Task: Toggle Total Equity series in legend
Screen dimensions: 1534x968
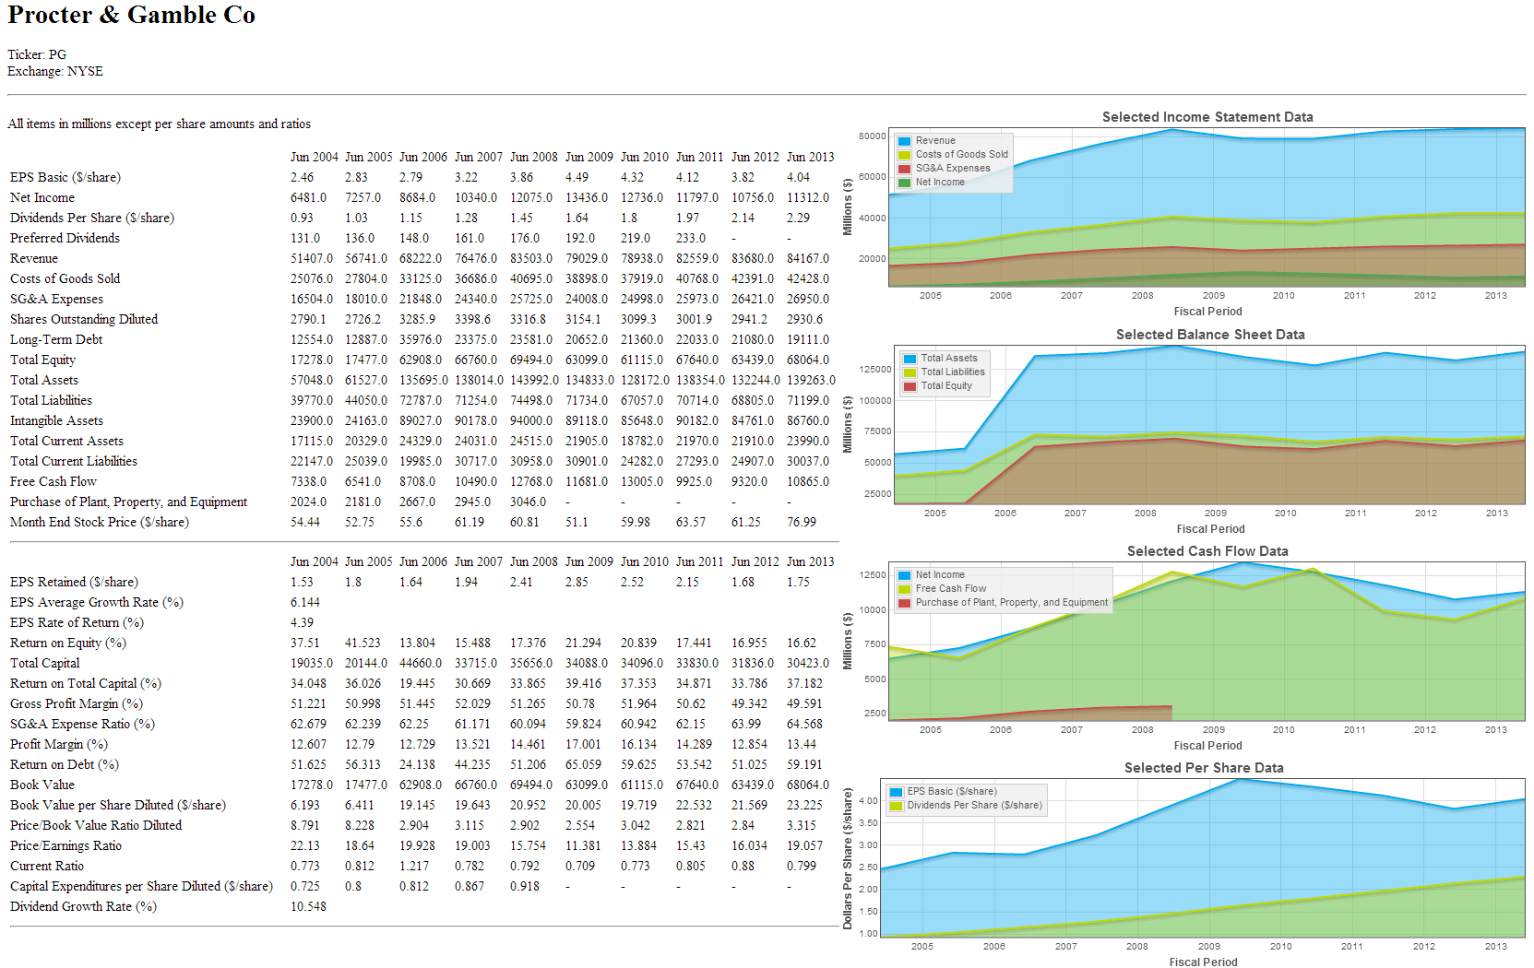Action: [945, 386]
